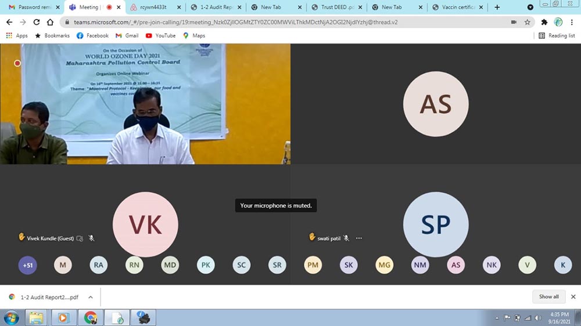Expand options for downloaded Audit Report pdf
This screenshot has height=326, width=581.
(91, 297)
